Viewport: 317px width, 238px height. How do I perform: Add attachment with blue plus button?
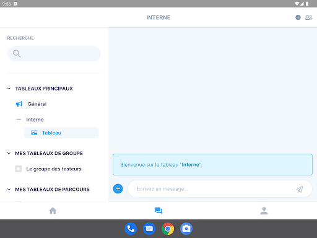pyautogui.click(x=118, y=188)
